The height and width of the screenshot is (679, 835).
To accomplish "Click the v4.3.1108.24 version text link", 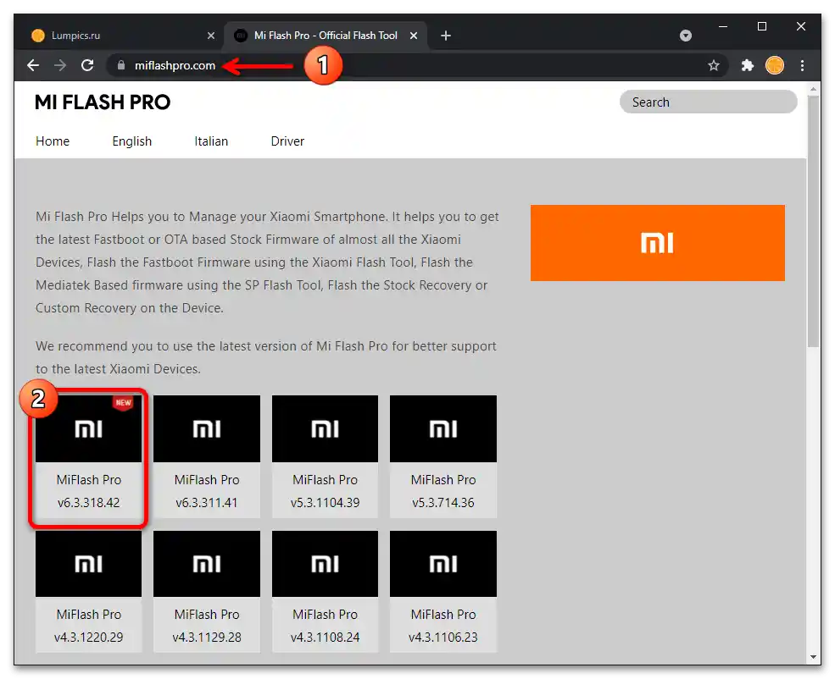I will click(x=325, y=637).
